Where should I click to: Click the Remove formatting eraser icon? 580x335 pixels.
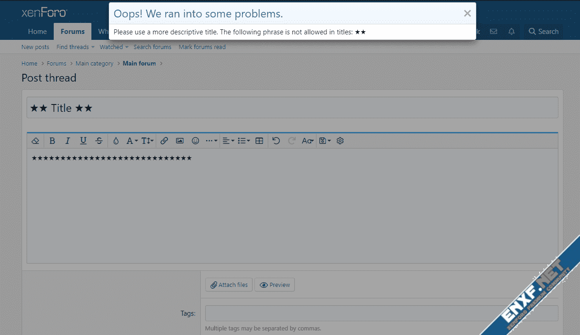(35, 141)
